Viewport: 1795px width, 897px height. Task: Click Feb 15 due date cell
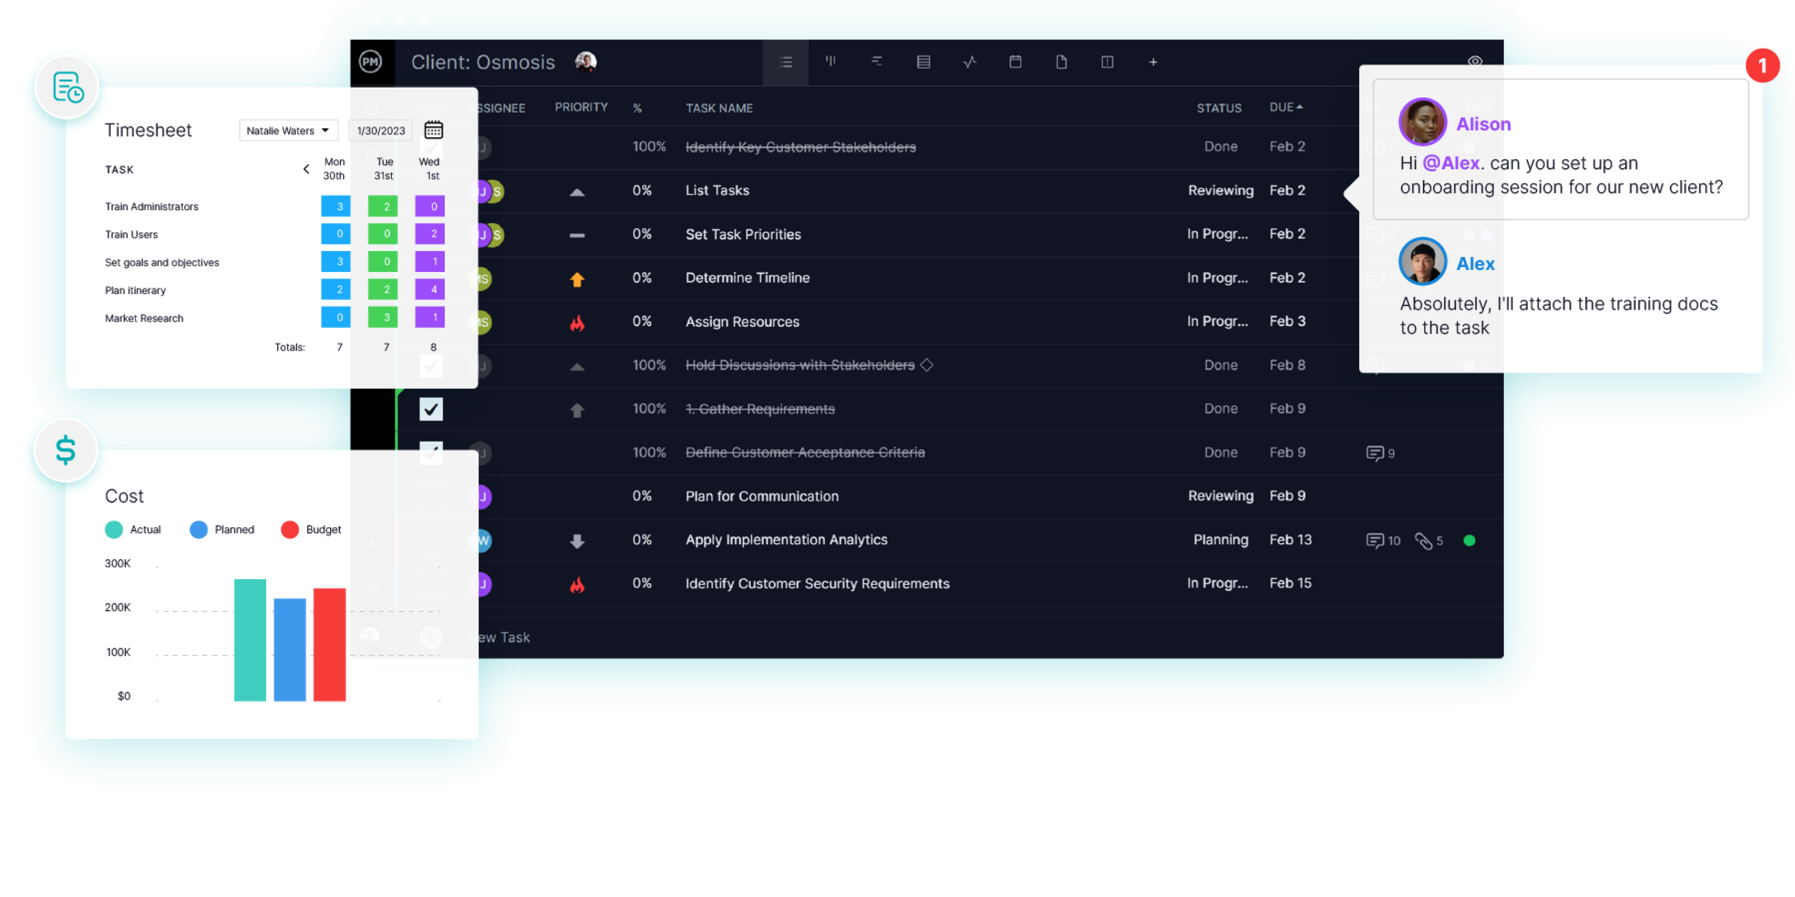click(x=1290, y=583)
